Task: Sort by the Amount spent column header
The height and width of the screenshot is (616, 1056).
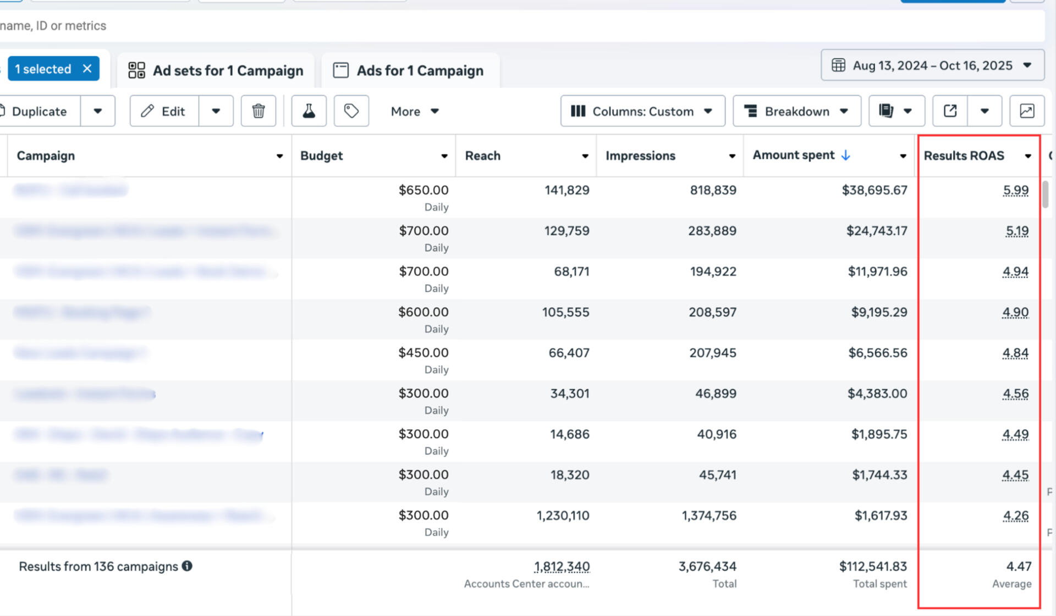Action: pos(794,156)
